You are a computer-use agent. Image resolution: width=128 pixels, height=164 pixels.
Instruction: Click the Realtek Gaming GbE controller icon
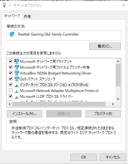[12, 34]
